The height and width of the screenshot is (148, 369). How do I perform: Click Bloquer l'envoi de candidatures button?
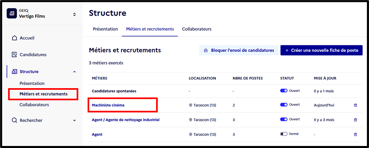pyautogui.click(x=239, y=51)
